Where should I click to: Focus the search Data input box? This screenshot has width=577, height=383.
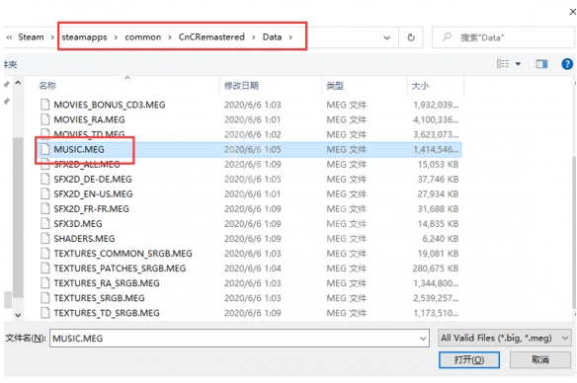[x=503, y=38]
